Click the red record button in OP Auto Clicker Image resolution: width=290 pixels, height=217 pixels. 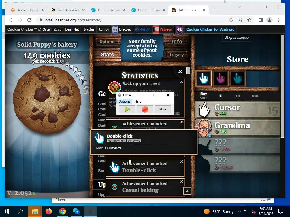click(145, 109)
